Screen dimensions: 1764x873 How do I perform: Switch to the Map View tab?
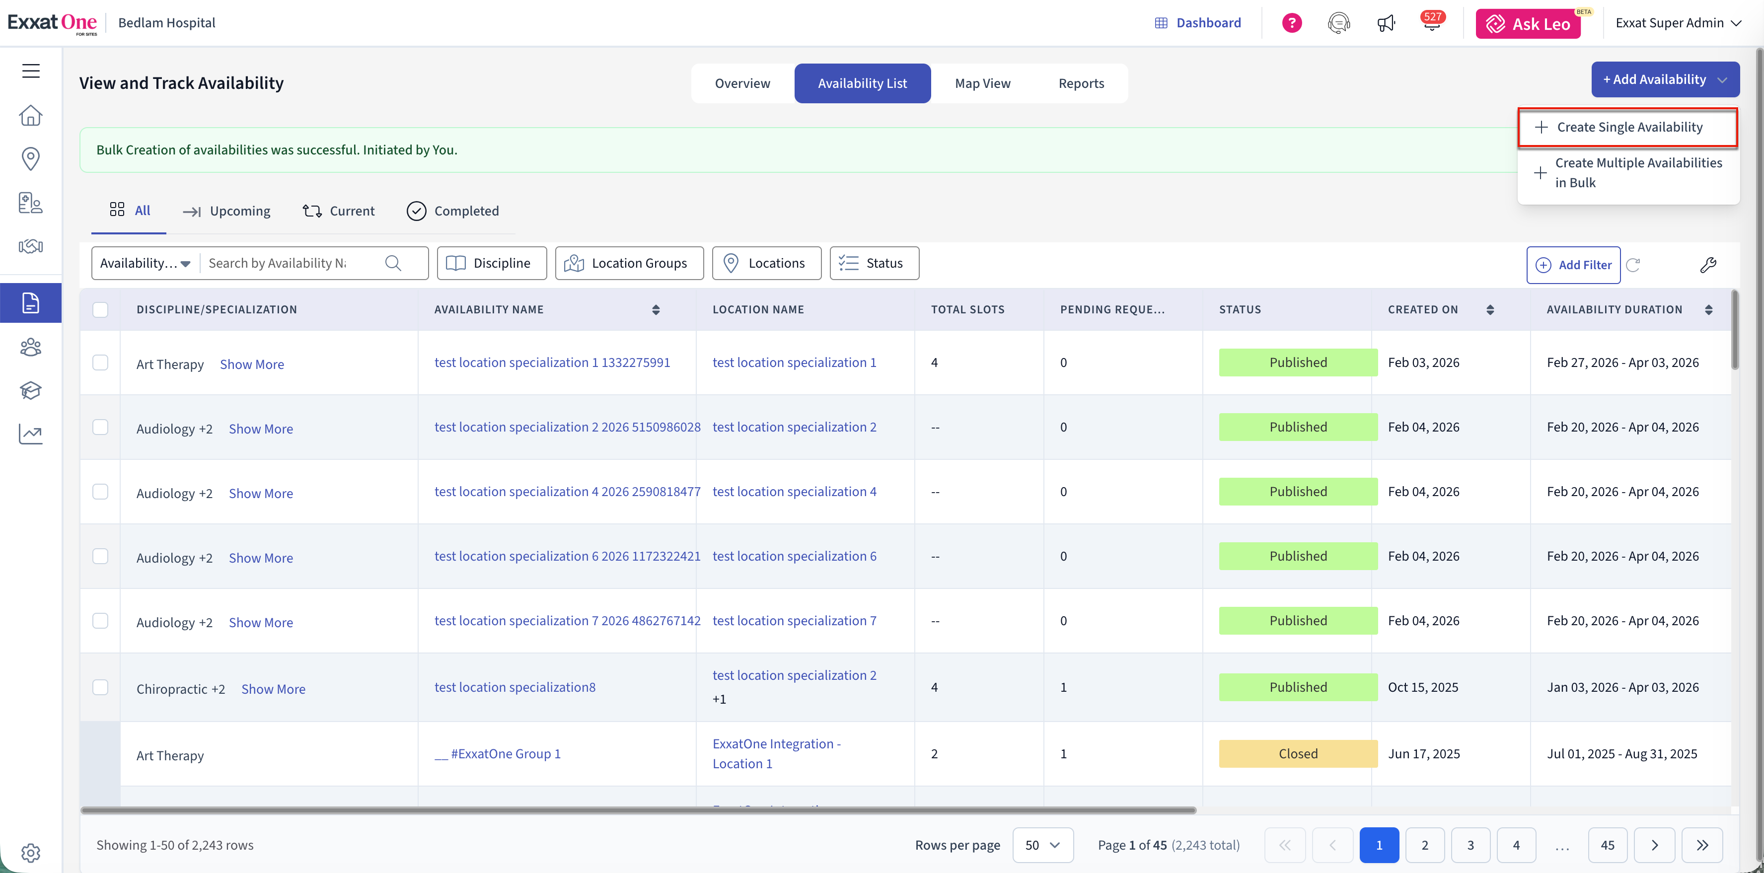(x=982, y=83)
